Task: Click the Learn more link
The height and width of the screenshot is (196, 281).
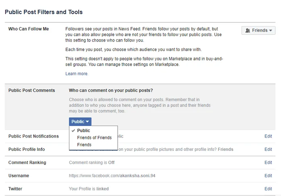Action: pyautogui.click(x=76, y=74)
